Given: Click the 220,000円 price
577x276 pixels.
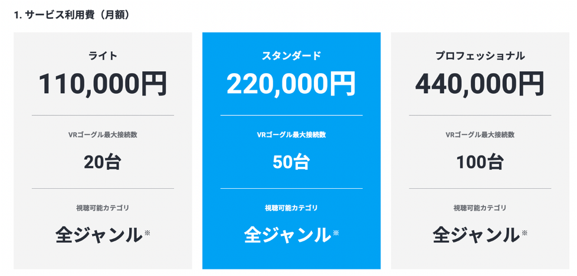Looking at the screenshot, I should pos(291,84).
